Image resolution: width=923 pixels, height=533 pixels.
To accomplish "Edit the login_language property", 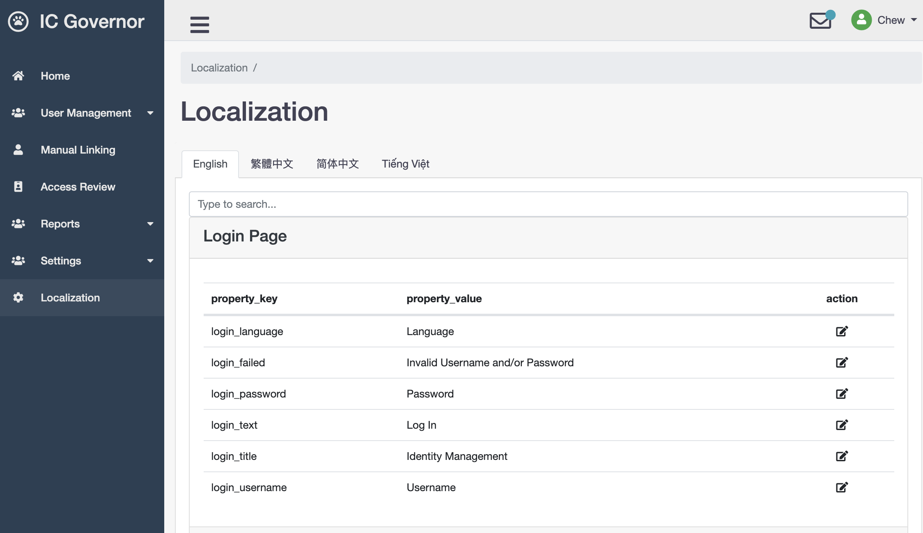I will point(842,331).
